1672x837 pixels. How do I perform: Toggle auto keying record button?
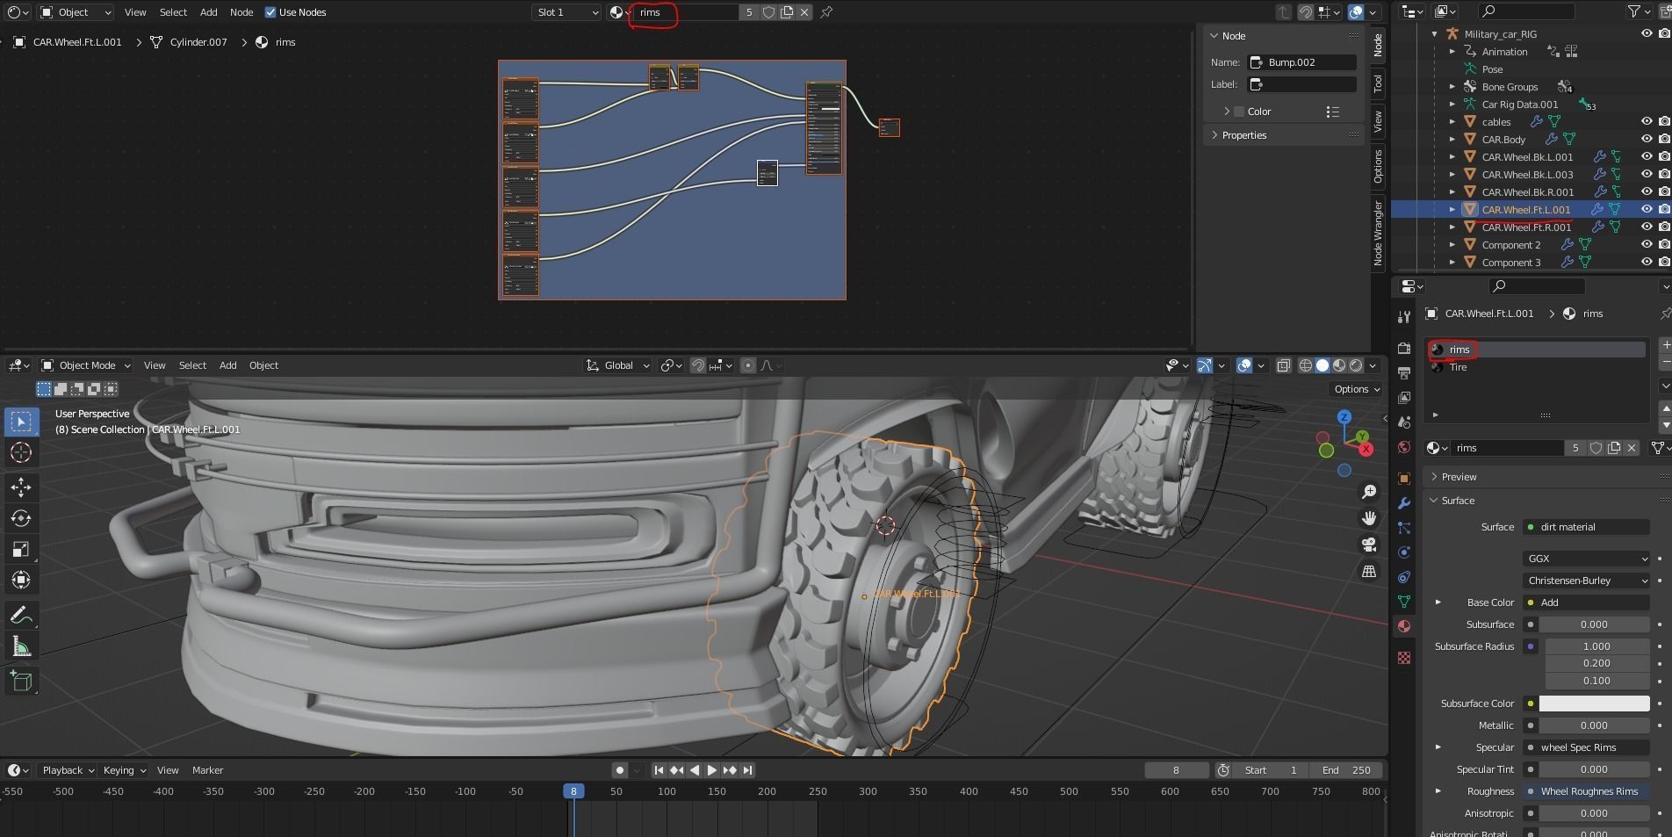[620, 770]
